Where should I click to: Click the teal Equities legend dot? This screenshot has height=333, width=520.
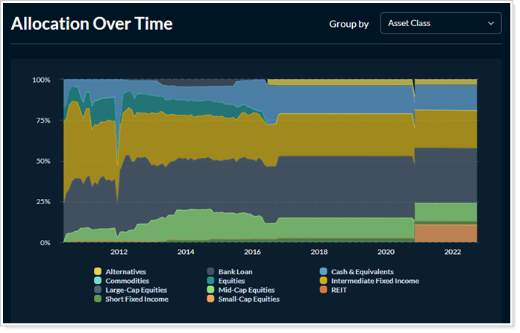coord(210,281)
